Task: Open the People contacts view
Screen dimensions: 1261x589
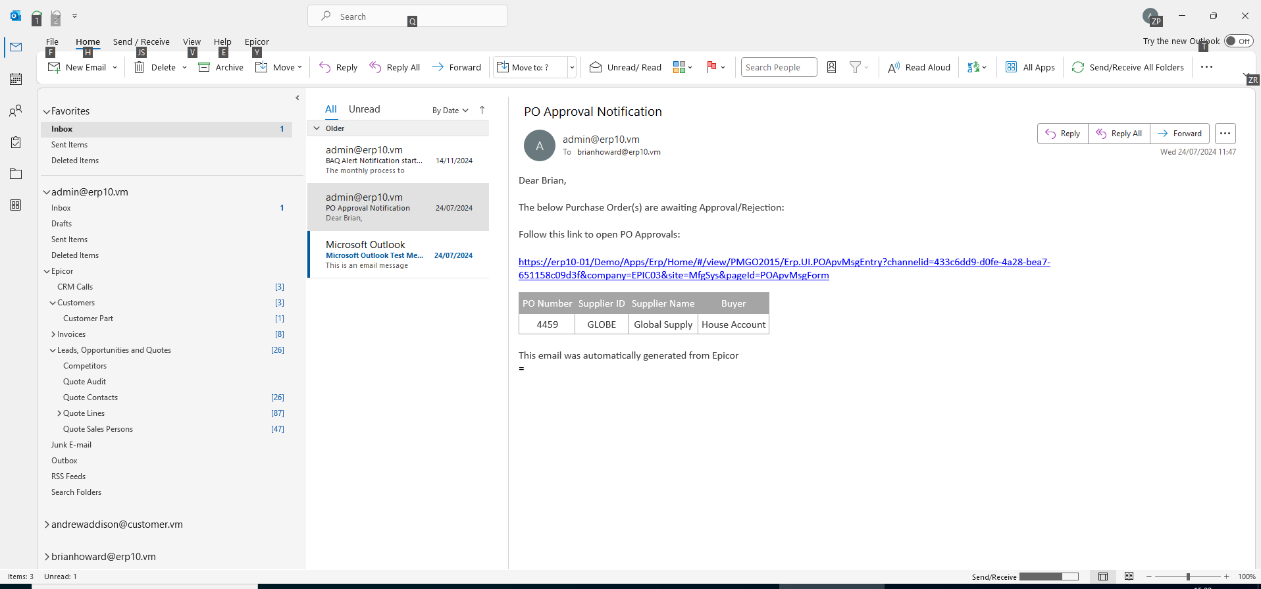Action: 16,111
